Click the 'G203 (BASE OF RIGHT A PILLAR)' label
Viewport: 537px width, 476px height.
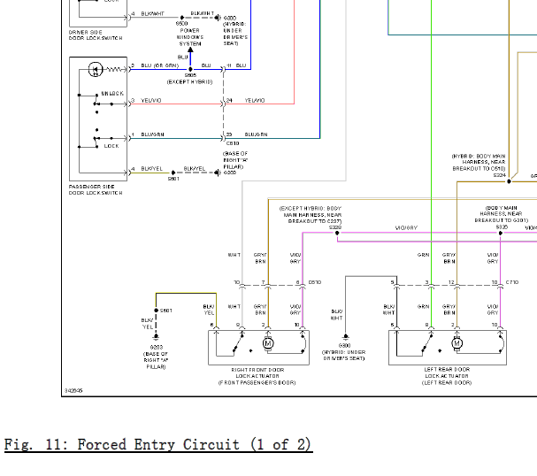coord(156,357)
